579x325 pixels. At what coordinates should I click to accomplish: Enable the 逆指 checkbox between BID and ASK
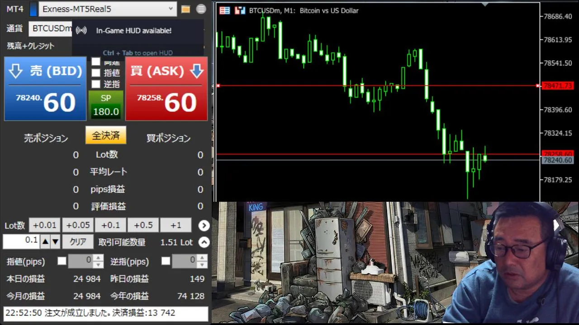pos(96,84)
